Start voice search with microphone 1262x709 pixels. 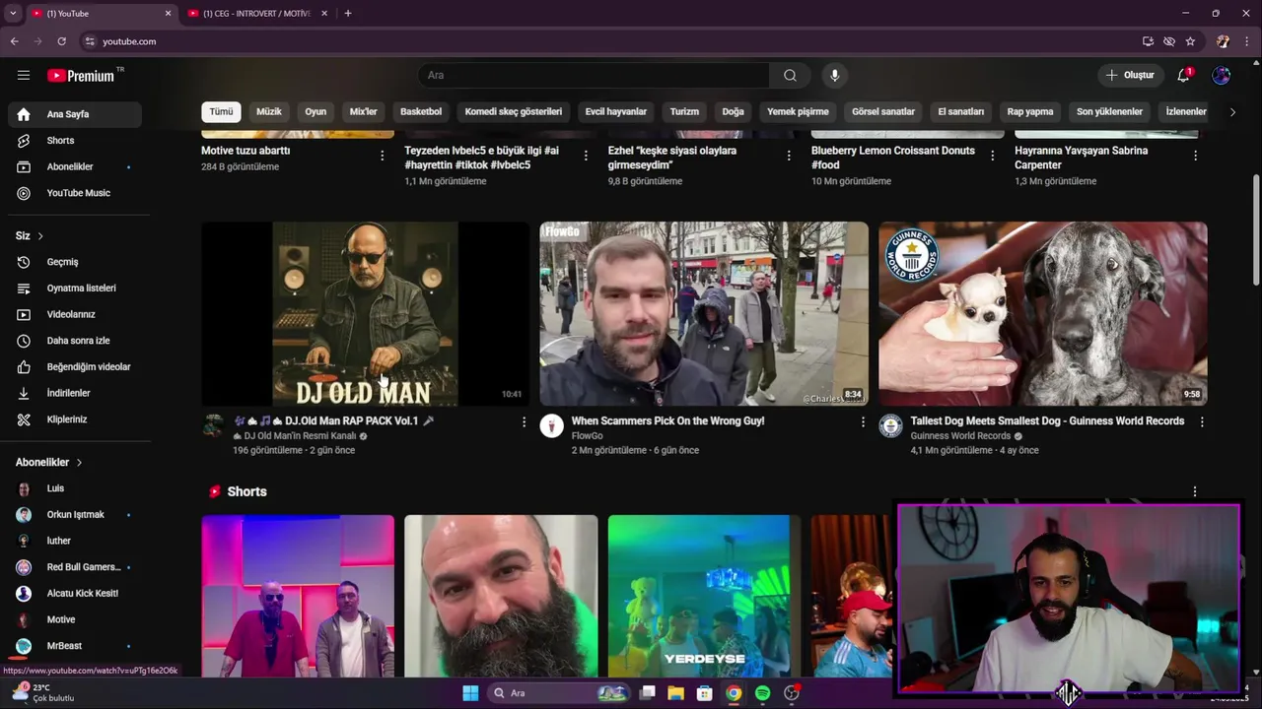click(834, 75)
